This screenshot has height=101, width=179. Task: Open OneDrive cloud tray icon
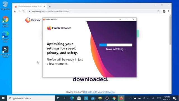[135, 98]
